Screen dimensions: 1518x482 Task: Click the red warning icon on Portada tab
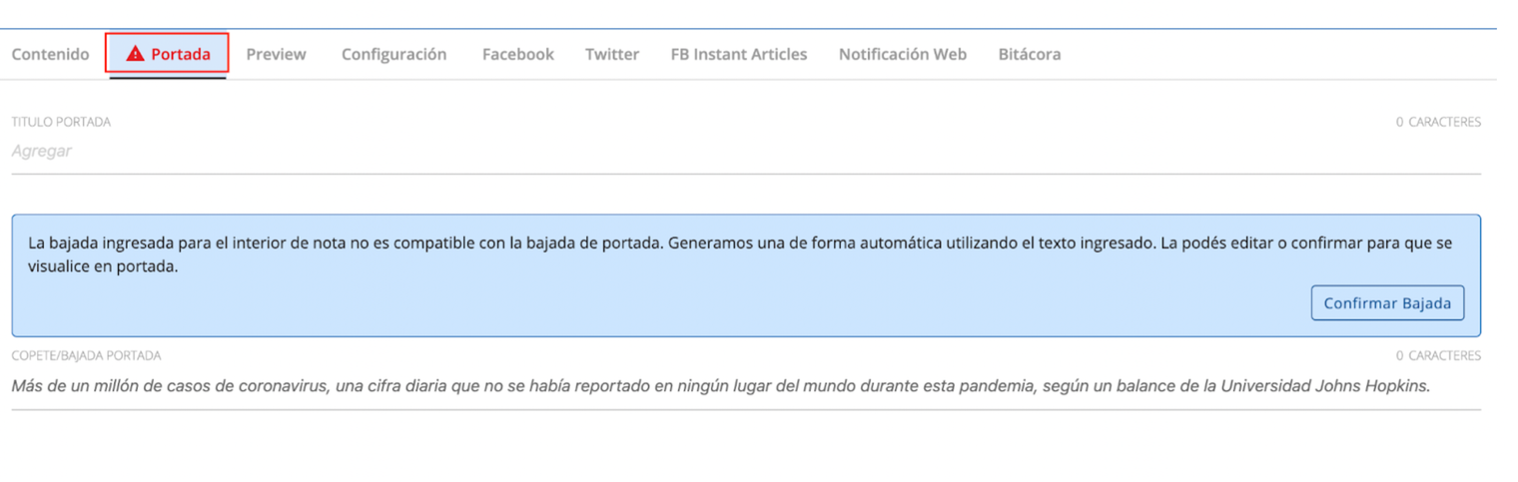[135, 54]
